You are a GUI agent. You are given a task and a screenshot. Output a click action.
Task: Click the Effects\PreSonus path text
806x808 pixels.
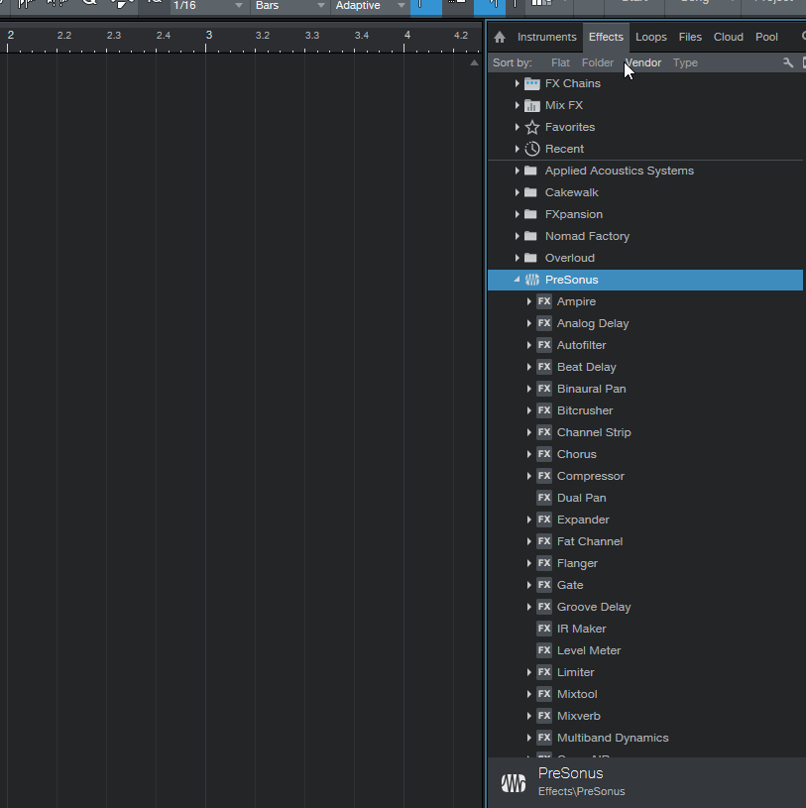pyautogui.click(x=581, y=791)
